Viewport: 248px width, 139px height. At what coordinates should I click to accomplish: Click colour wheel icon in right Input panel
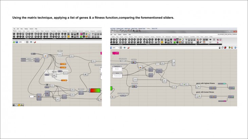(x=183, y=40)
